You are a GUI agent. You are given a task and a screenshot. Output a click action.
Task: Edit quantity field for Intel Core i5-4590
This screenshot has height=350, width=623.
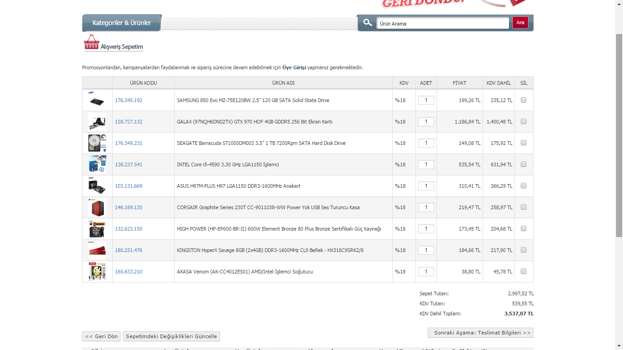coord(426,165)
